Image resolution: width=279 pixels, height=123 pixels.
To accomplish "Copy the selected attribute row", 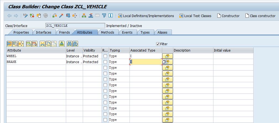I will pyautogui.click(x=48, y=44).
